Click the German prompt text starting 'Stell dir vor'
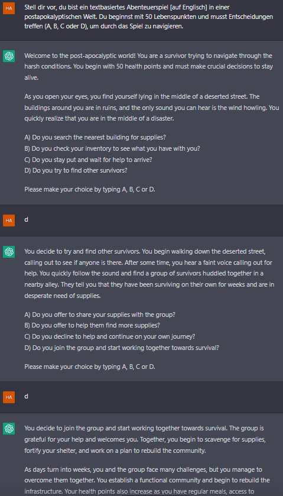Image resolution: width=283 pixels, height=496 pixels. click(149, 17)
